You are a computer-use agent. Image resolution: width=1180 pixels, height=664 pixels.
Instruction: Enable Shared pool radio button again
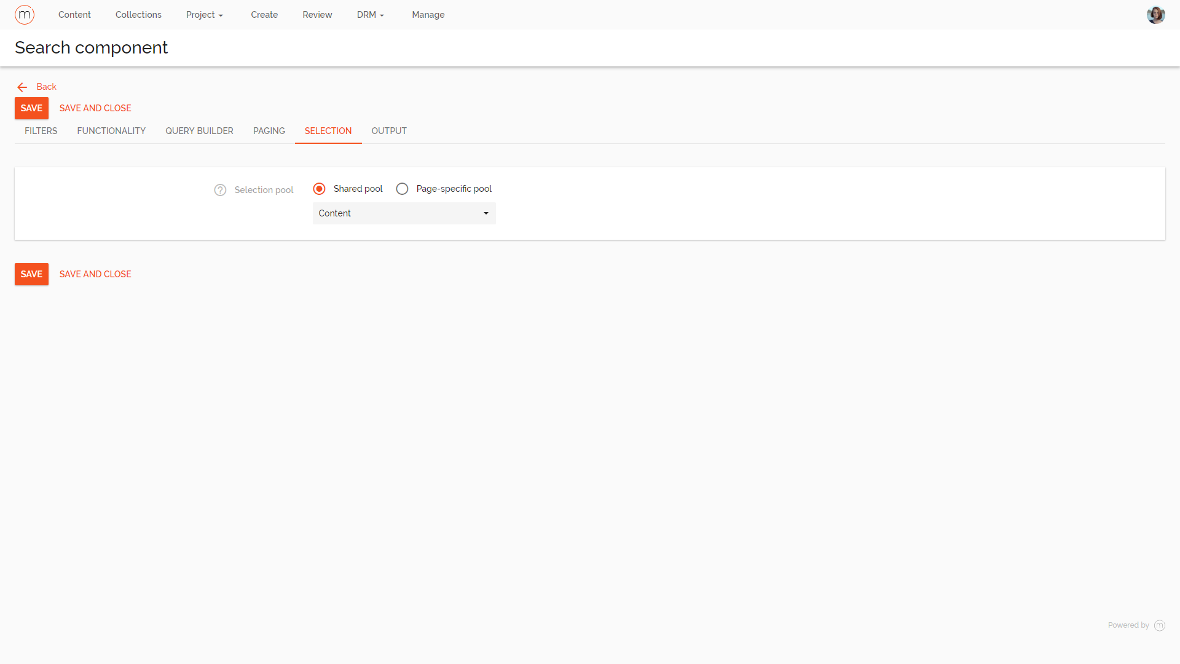click(x=319, y=189)
